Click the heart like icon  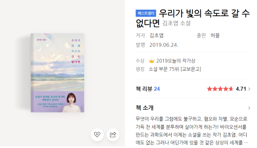coord(97,135)
